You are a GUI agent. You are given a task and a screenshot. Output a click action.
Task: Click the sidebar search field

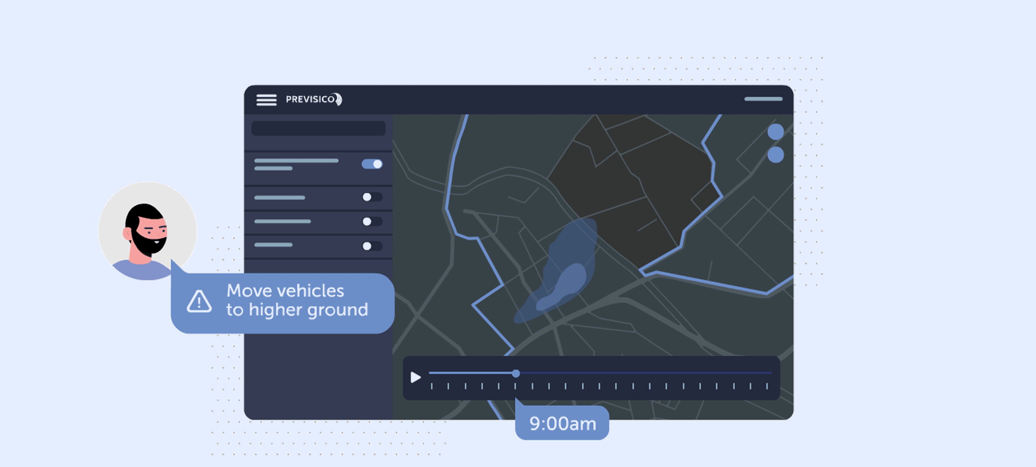318,128
